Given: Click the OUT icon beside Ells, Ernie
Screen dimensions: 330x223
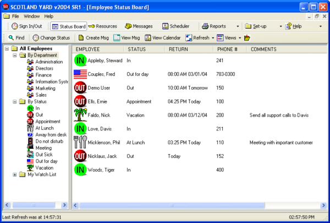Looking at the screenshot, I should coord(80,101).
